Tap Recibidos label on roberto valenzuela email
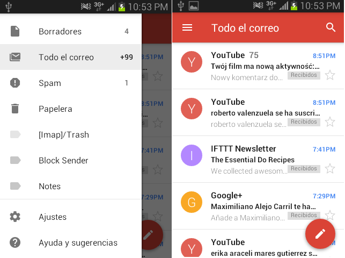The image size is (345, 258). click(x=304, y=122)
